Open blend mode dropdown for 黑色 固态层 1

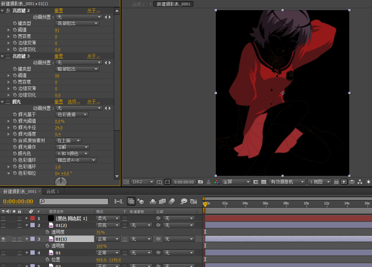click(107, 218)
